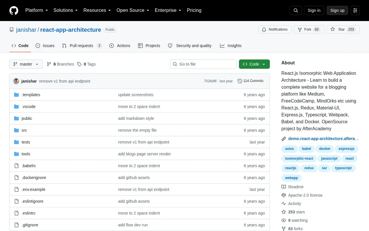Expand the Enterprise menu
The height and width of the screenshot is (231, 369).
168,10
